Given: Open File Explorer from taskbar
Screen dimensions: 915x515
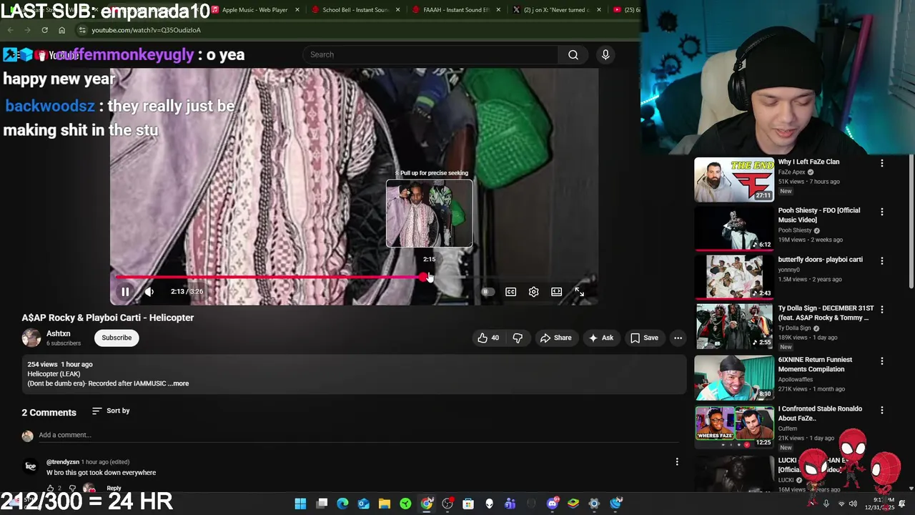Looking at the screenshot, I should [384, 504].
